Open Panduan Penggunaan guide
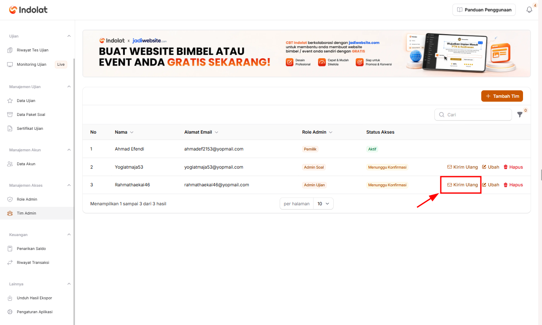Image resolution: width=542 pixels, height=325 pixels. [484, 10]
